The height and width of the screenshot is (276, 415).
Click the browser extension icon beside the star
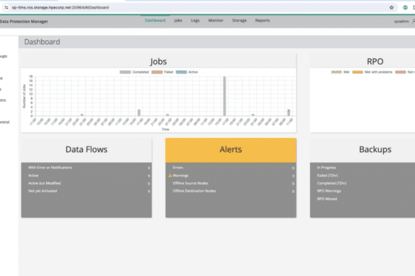tap(405, 7)
